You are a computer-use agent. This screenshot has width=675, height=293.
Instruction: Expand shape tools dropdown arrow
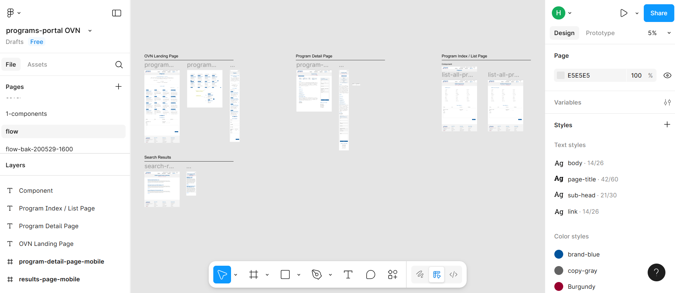pyautogui.click(x=299, y=275)
